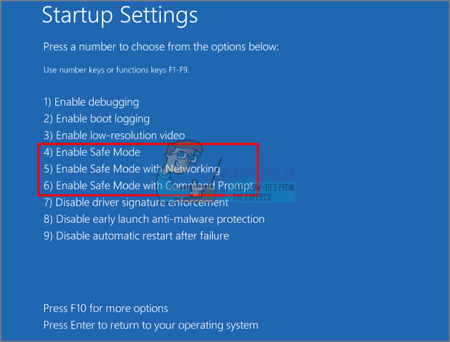Click the number 1 before Enable debugging
This screenshot has width=450, height=342.
coord(47,102)
